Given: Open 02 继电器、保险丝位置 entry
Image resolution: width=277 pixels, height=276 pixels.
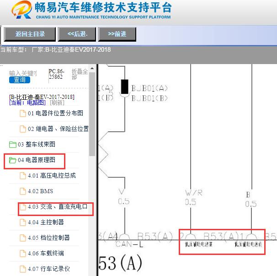Looking at the screenshot, I should coord(58,129).
